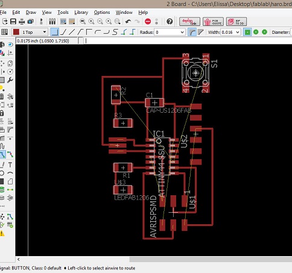Click the Undo arrow icon
This screenshot has height=273, width=292.
(x=128, y=21)
